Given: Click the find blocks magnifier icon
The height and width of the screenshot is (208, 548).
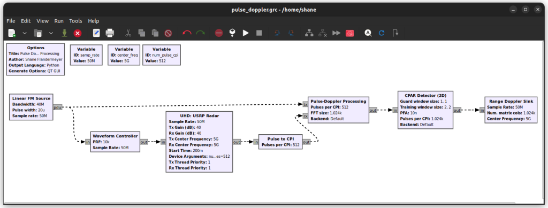Looking at the screenshot, I should (368, 33).
